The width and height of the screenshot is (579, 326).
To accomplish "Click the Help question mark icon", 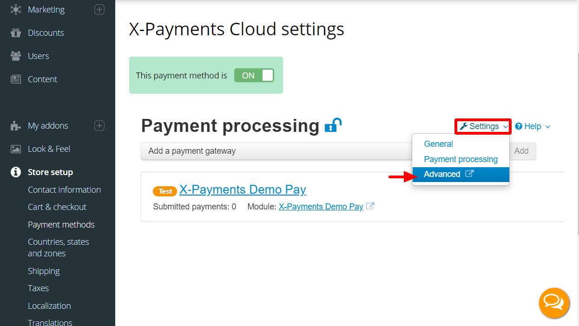I will click(x=519, y=126).
